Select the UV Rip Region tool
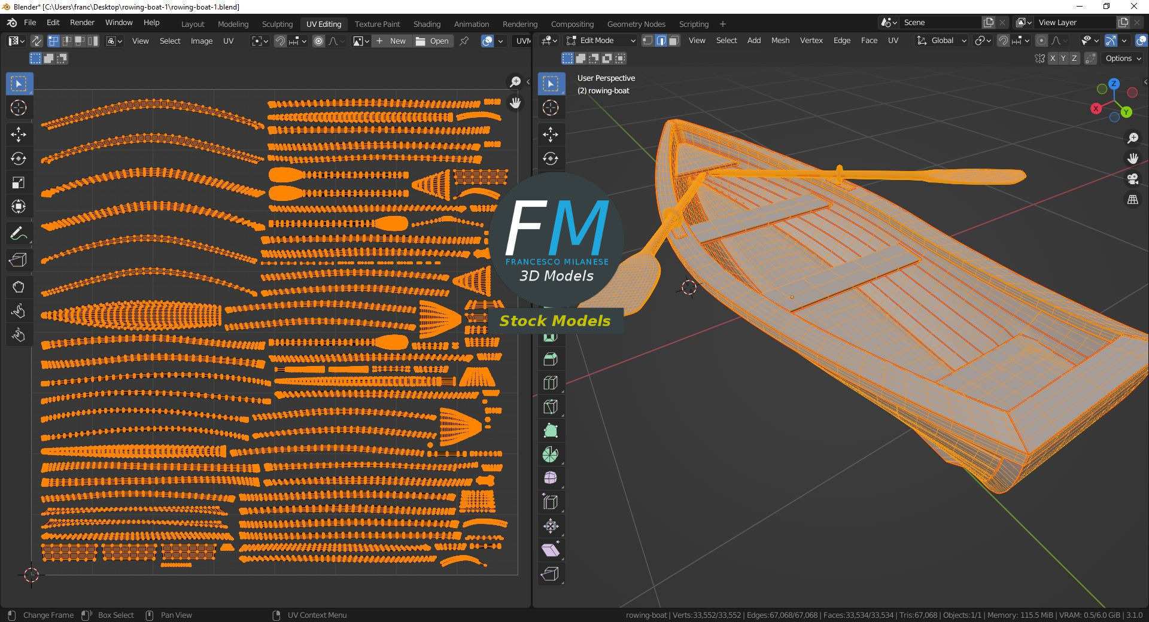Screen dimensions: 1149x622 pos(19,260)
